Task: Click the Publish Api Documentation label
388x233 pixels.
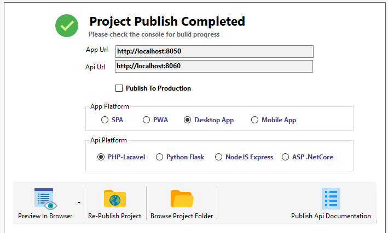Action: click(x=331, y=216)
